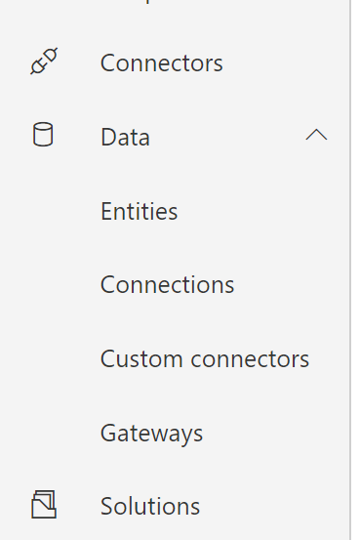
Task: Collapse the Data section using the chevron
Action: [x=316, y=135]
